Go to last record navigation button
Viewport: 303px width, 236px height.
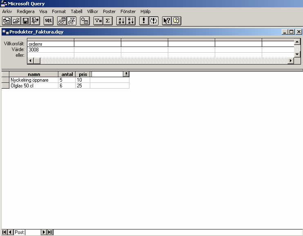[x=50, y=232]
